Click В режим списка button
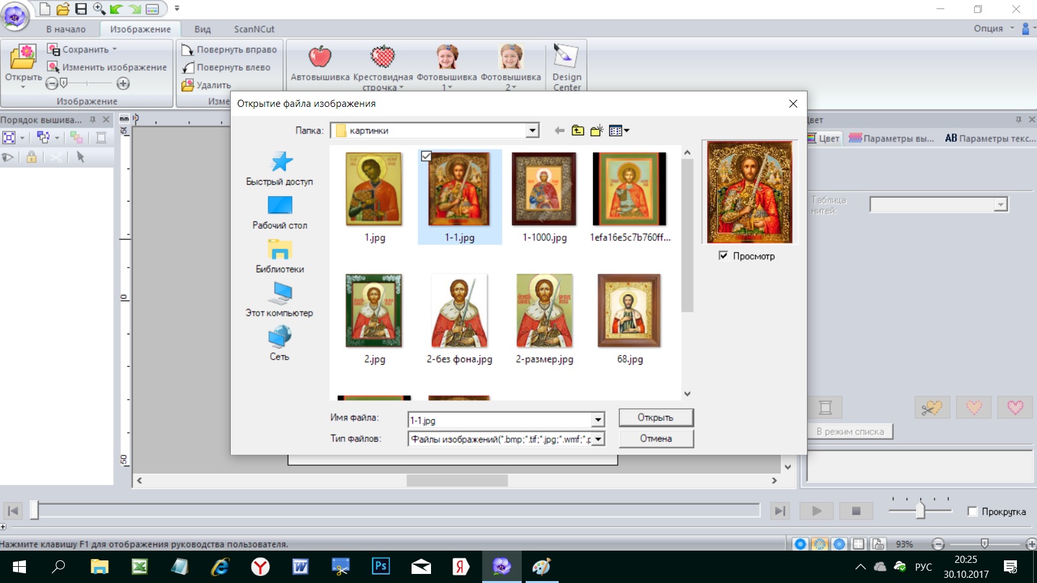1037x583 pixels. point(850,431)
